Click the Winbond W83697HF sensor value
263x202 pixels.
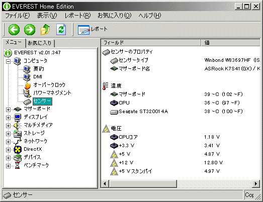click(x=232, y=60)
